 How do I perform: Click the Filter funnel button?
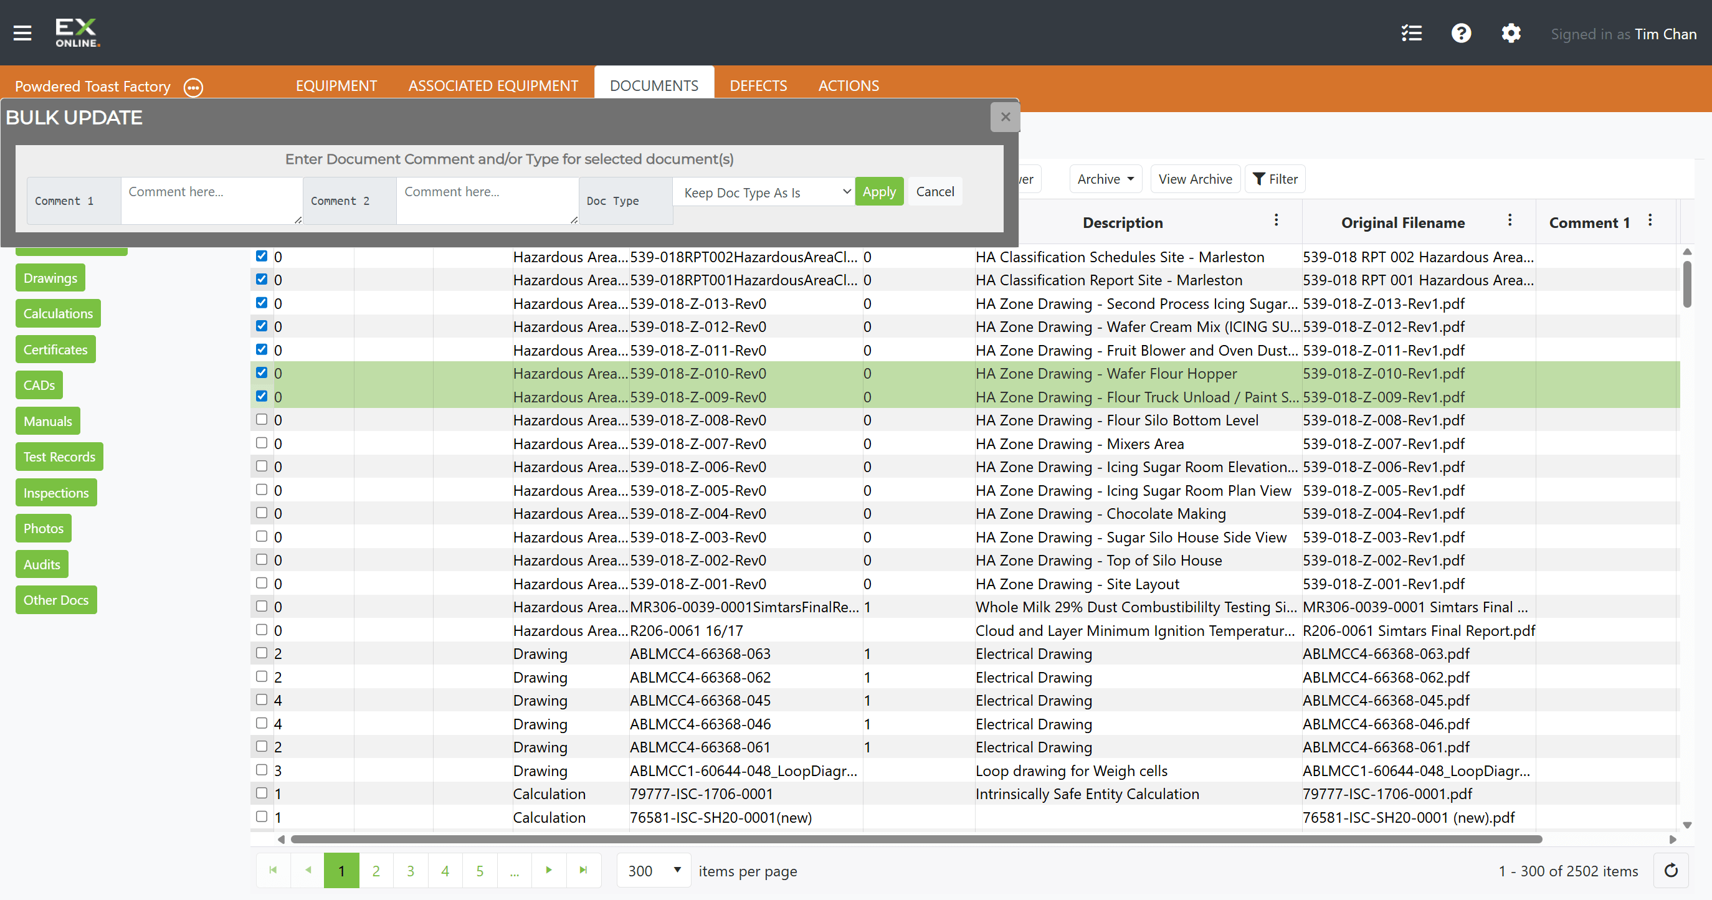[x=1275, y=179]
